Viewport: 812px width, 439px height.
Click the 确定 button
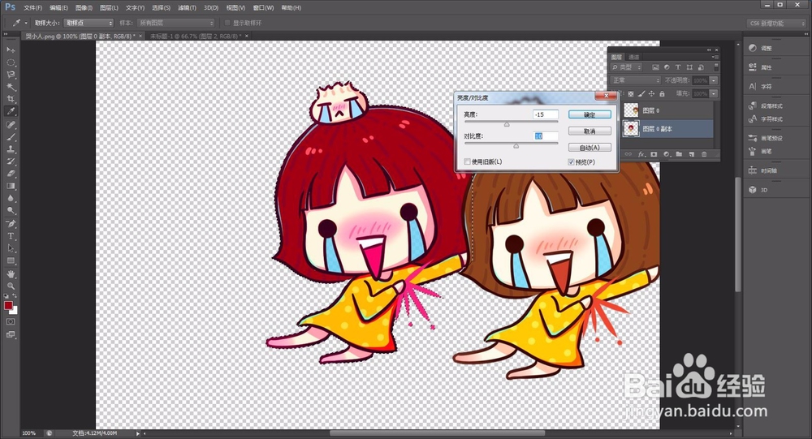pyautogui.click(x=590, y=114)
